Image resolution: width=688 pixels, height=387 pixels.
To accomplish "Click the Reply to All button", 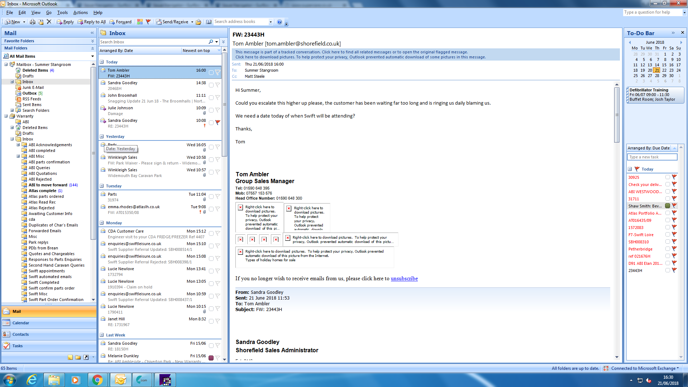I will (91, 22).
